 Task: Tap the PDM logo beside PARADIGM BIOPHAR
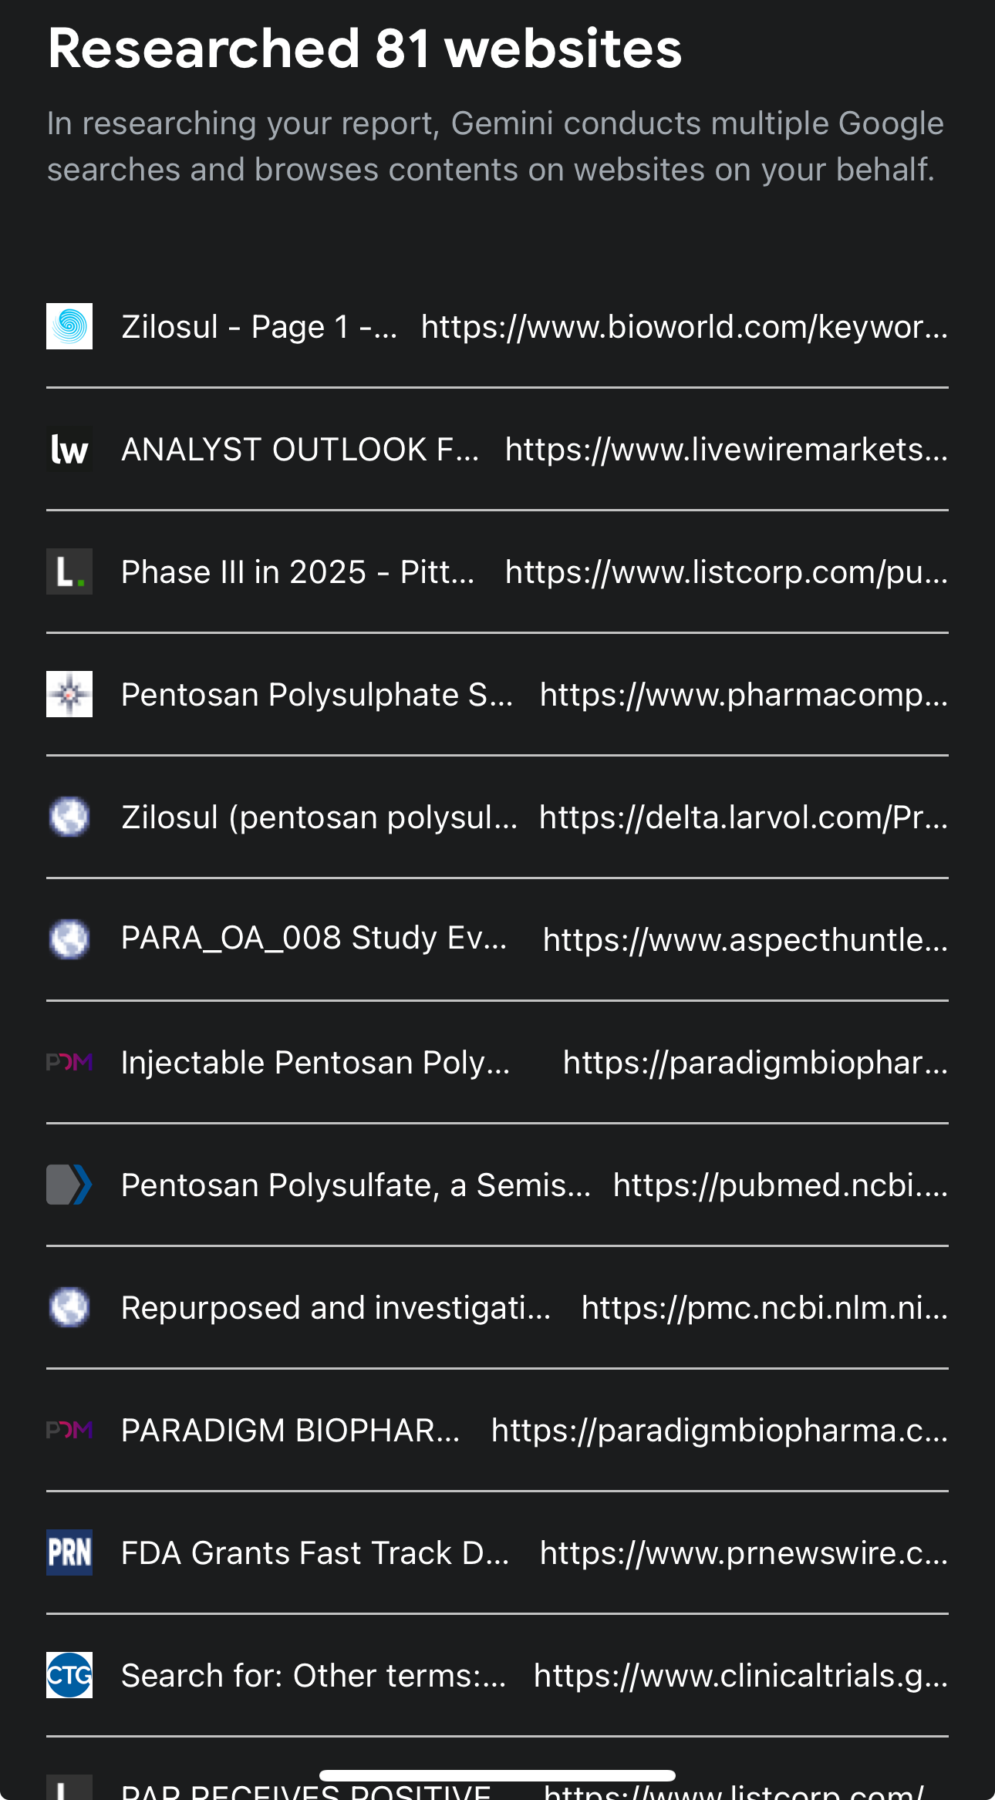pos(69,1430)
